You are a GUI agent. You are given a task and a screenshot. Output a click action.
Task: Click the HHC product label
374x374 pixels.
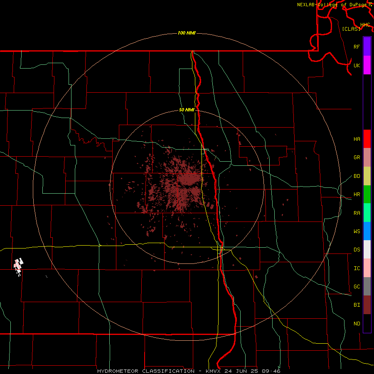pyautogui.click(x=365, y=25)
